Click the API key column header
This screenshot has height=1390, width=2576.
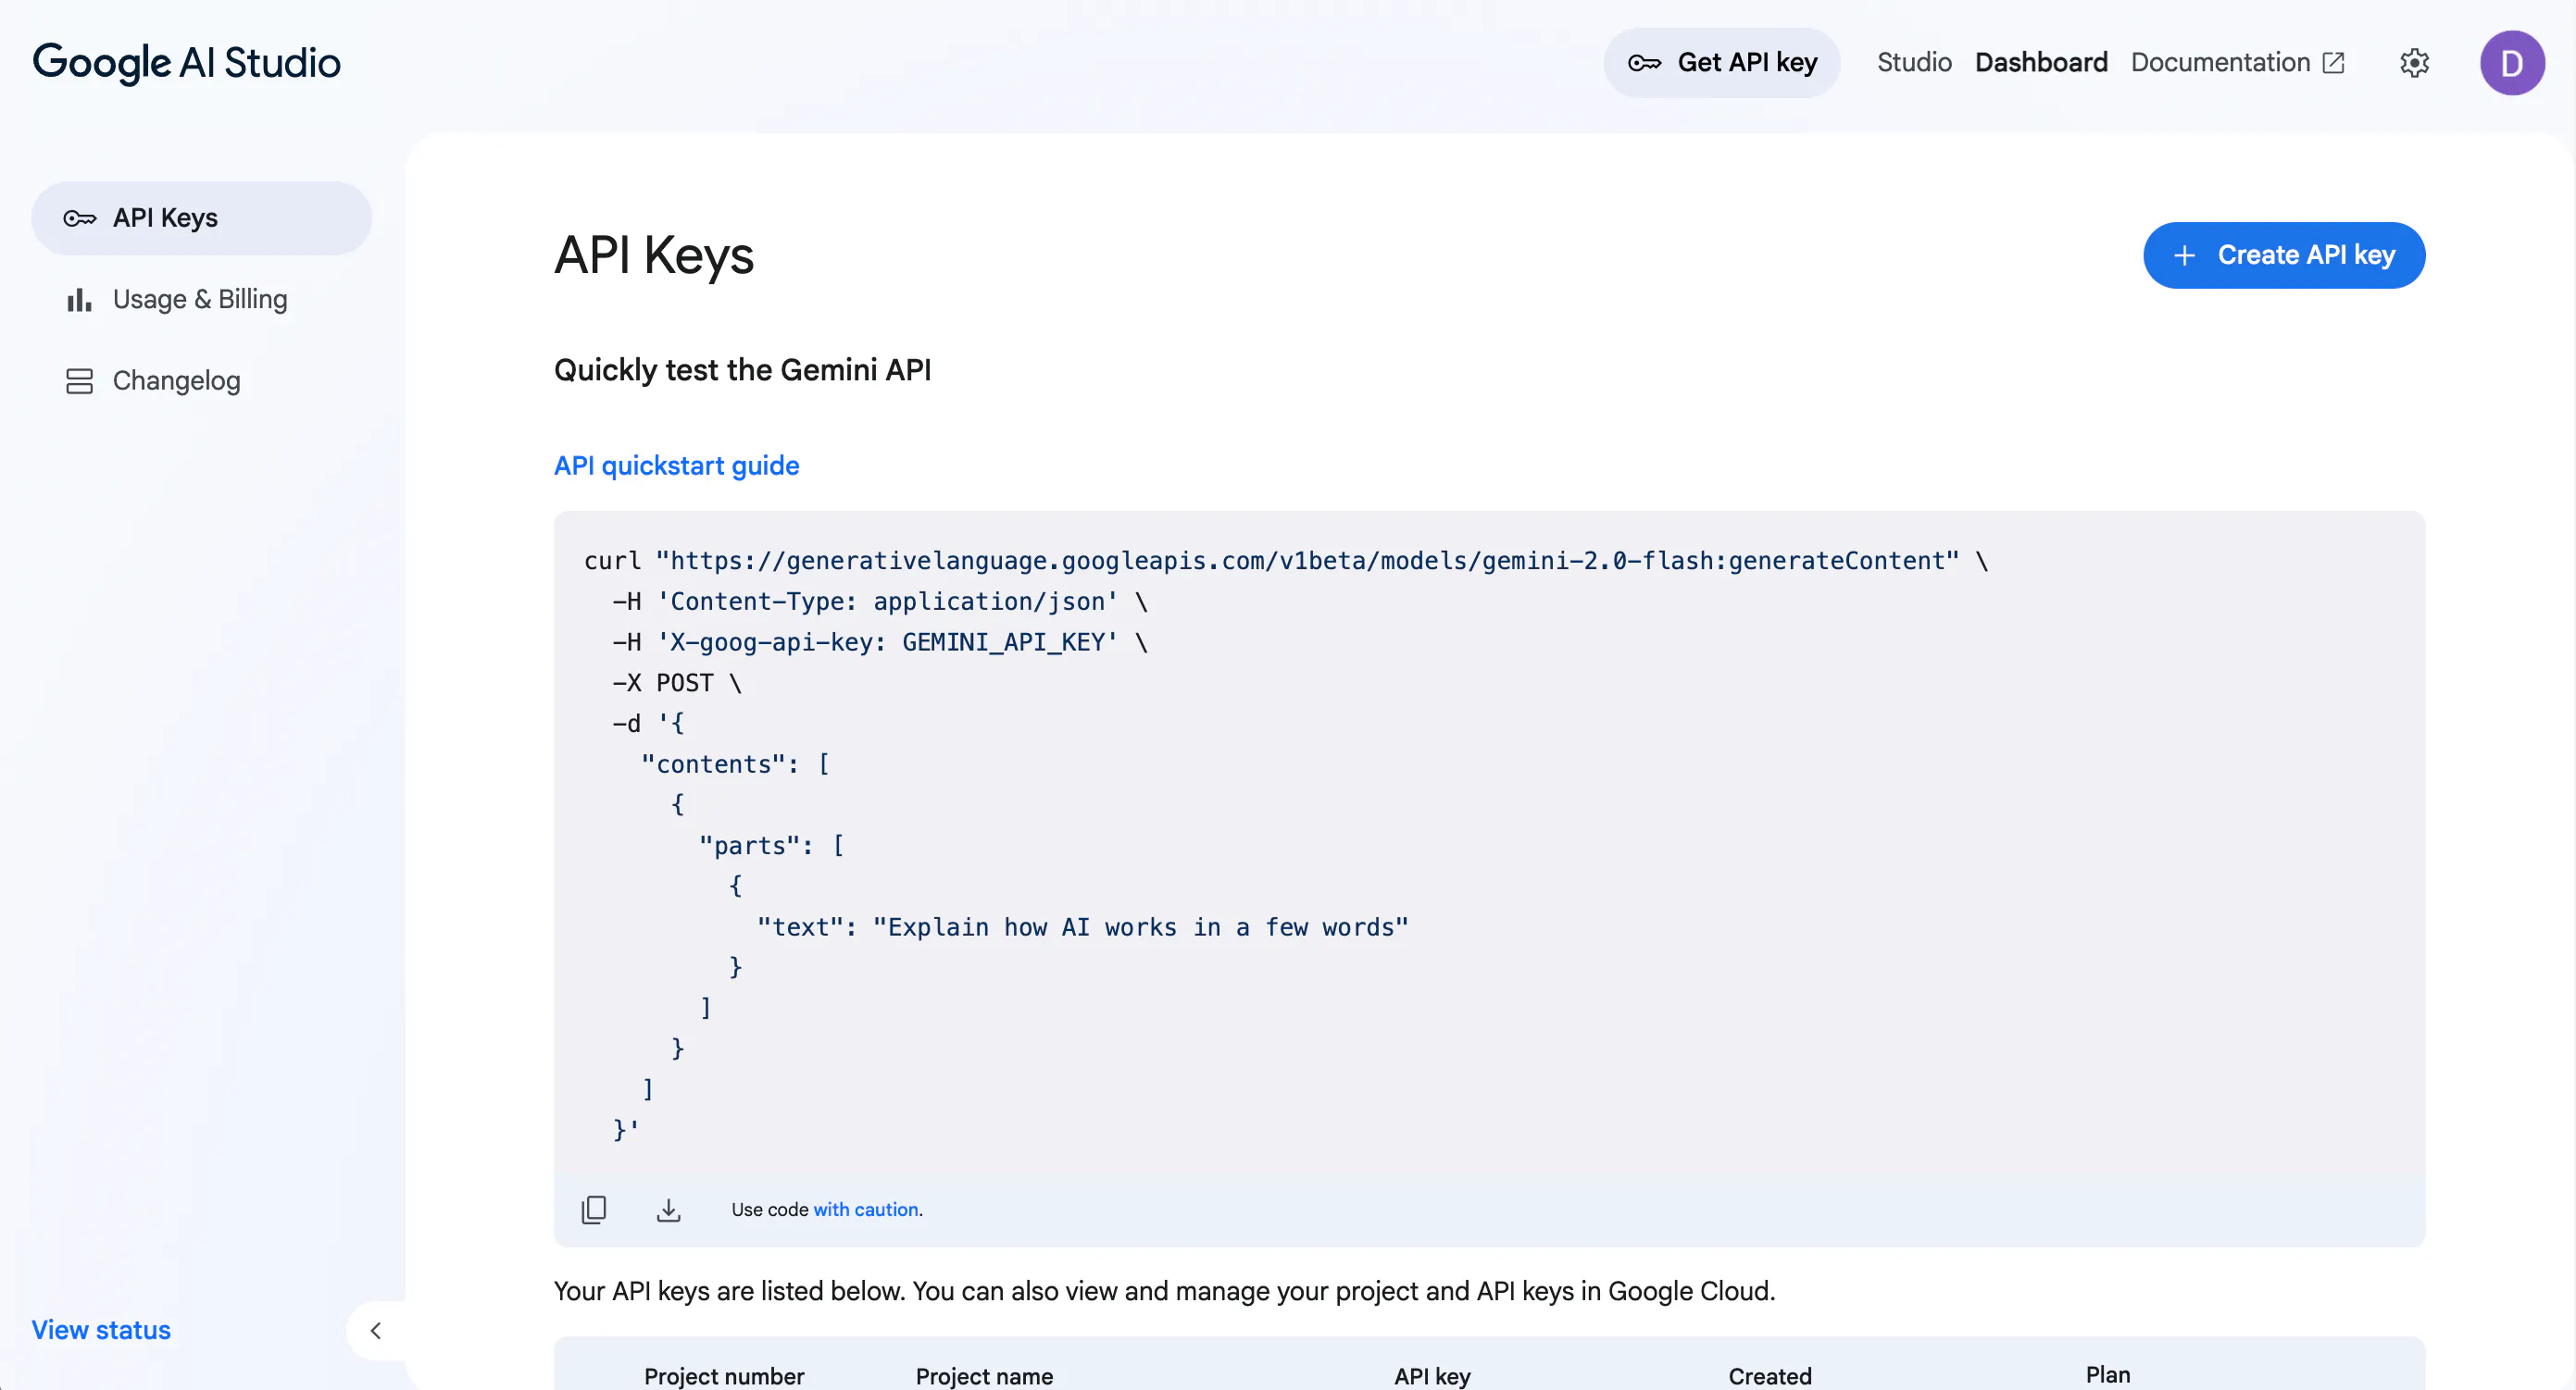pos(1432,1376)
